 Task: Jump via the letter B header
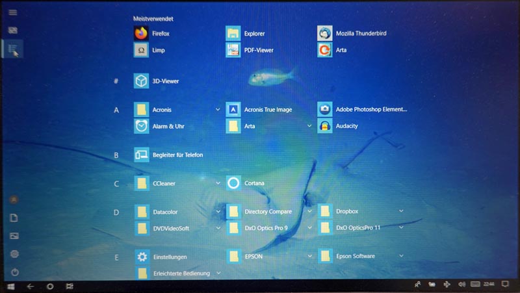(x=116, y=155)
